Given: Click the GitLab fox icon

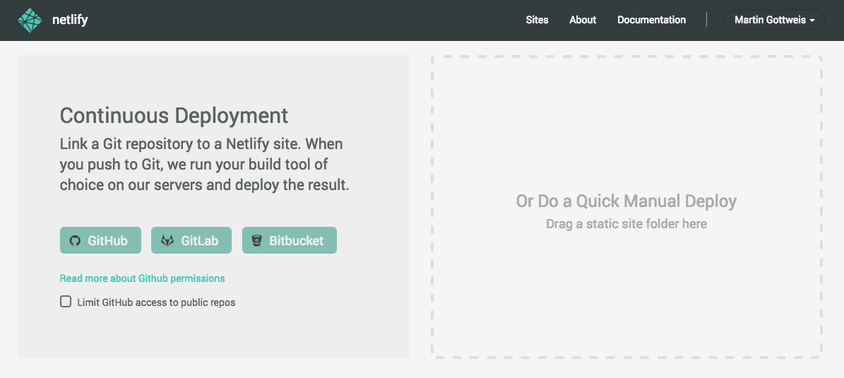Looking at the screenshot, I should click(x=168, y=241).
